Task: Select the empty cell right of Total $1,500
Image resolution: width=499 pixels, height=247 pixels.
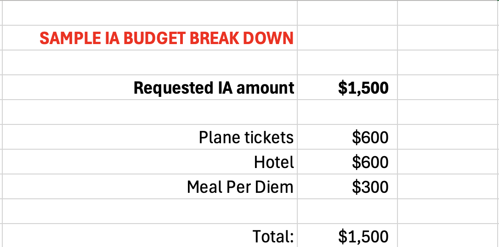Action: pyautogui.click(x=448, y=236)
